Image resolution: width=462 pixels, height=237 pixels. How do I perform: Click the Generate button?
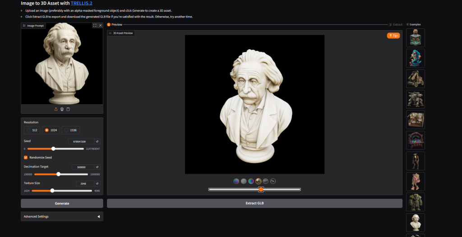62,203
